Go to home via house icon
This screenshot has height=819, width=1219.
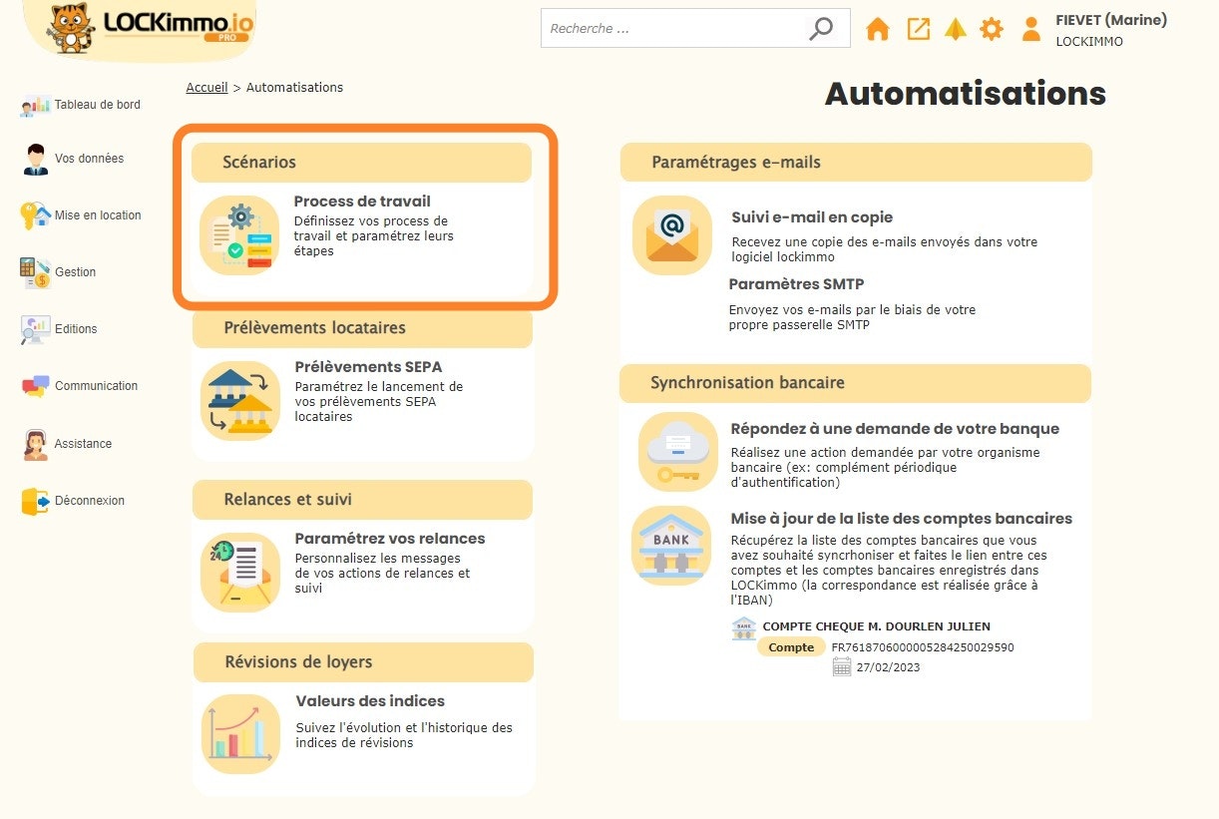point(878,29)
